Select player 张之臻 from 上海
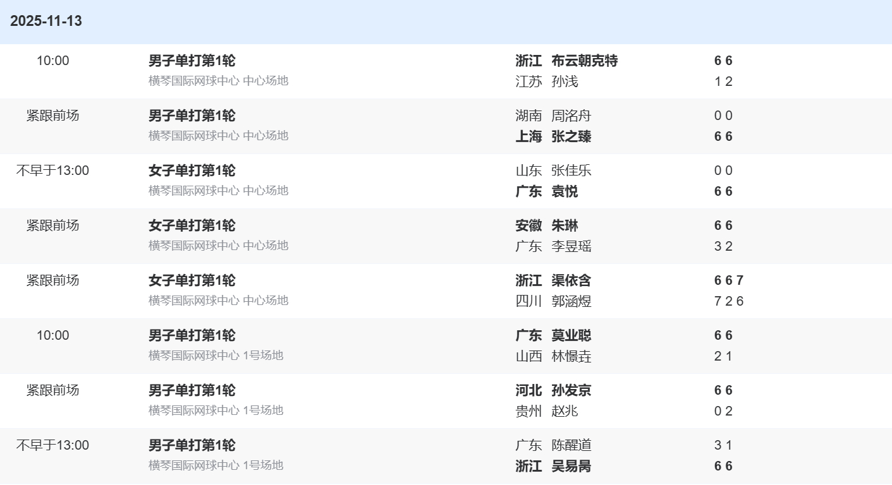 pos(571,136)
